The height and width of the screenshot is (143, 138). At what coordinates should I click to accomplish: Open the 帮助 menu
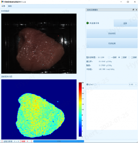pos(10,6)
